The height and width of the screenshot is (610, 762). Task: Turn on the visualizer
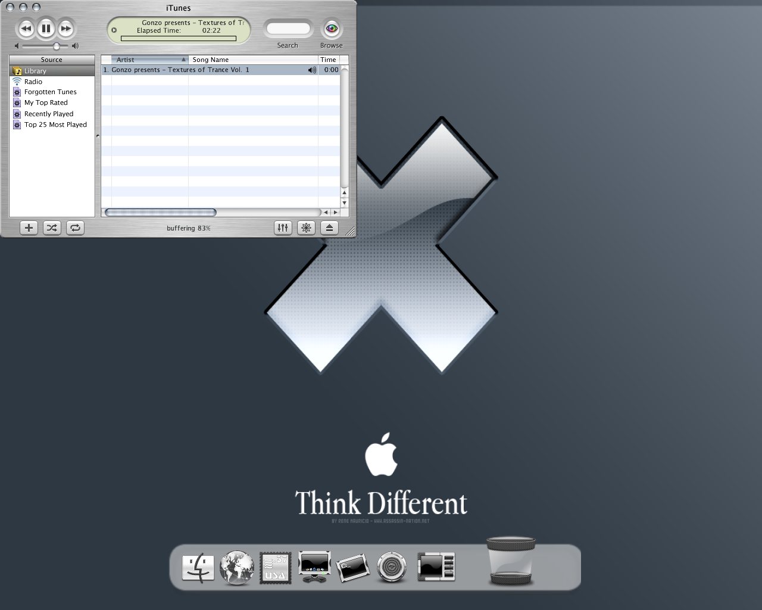click(x=306, y=228)
